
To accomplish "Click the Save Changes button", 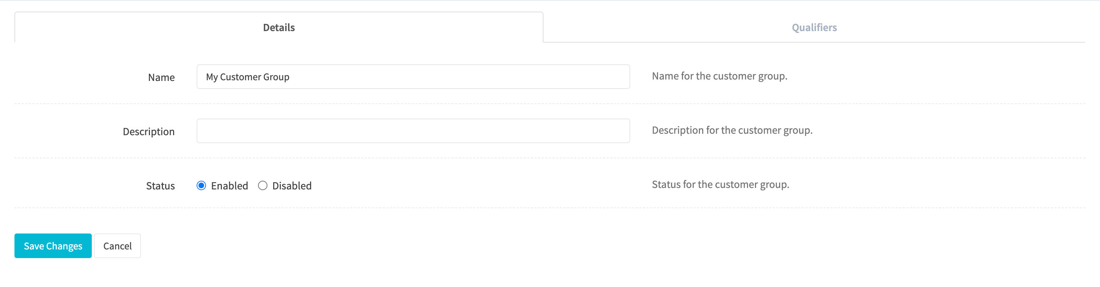I will 53,246.
